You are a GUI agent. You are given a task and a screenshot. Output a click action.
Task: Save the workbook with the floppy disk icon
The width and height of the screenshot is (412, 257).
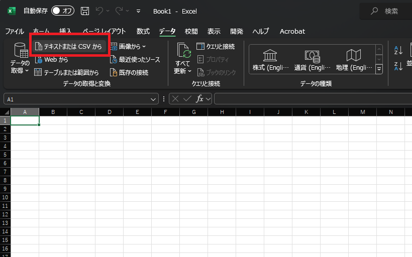coord(84,11)
